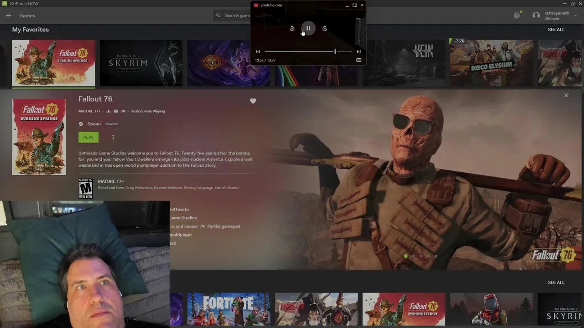Open the Disco Elysium tile

pos(491,63)
